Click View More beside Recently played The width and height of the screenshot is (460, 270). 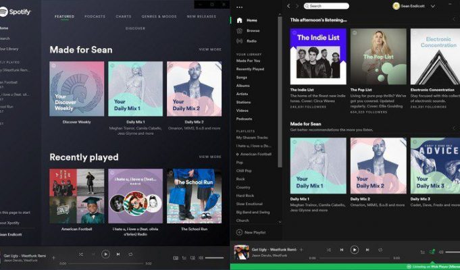pos(210,157)
